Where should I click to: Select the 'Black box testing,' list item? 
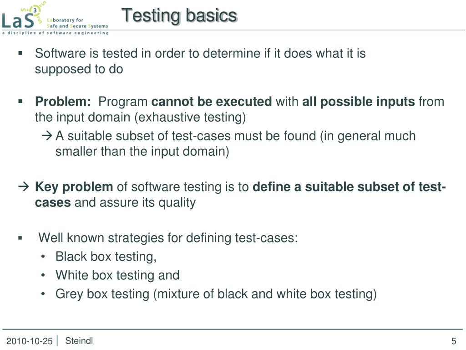coord(106,257)
